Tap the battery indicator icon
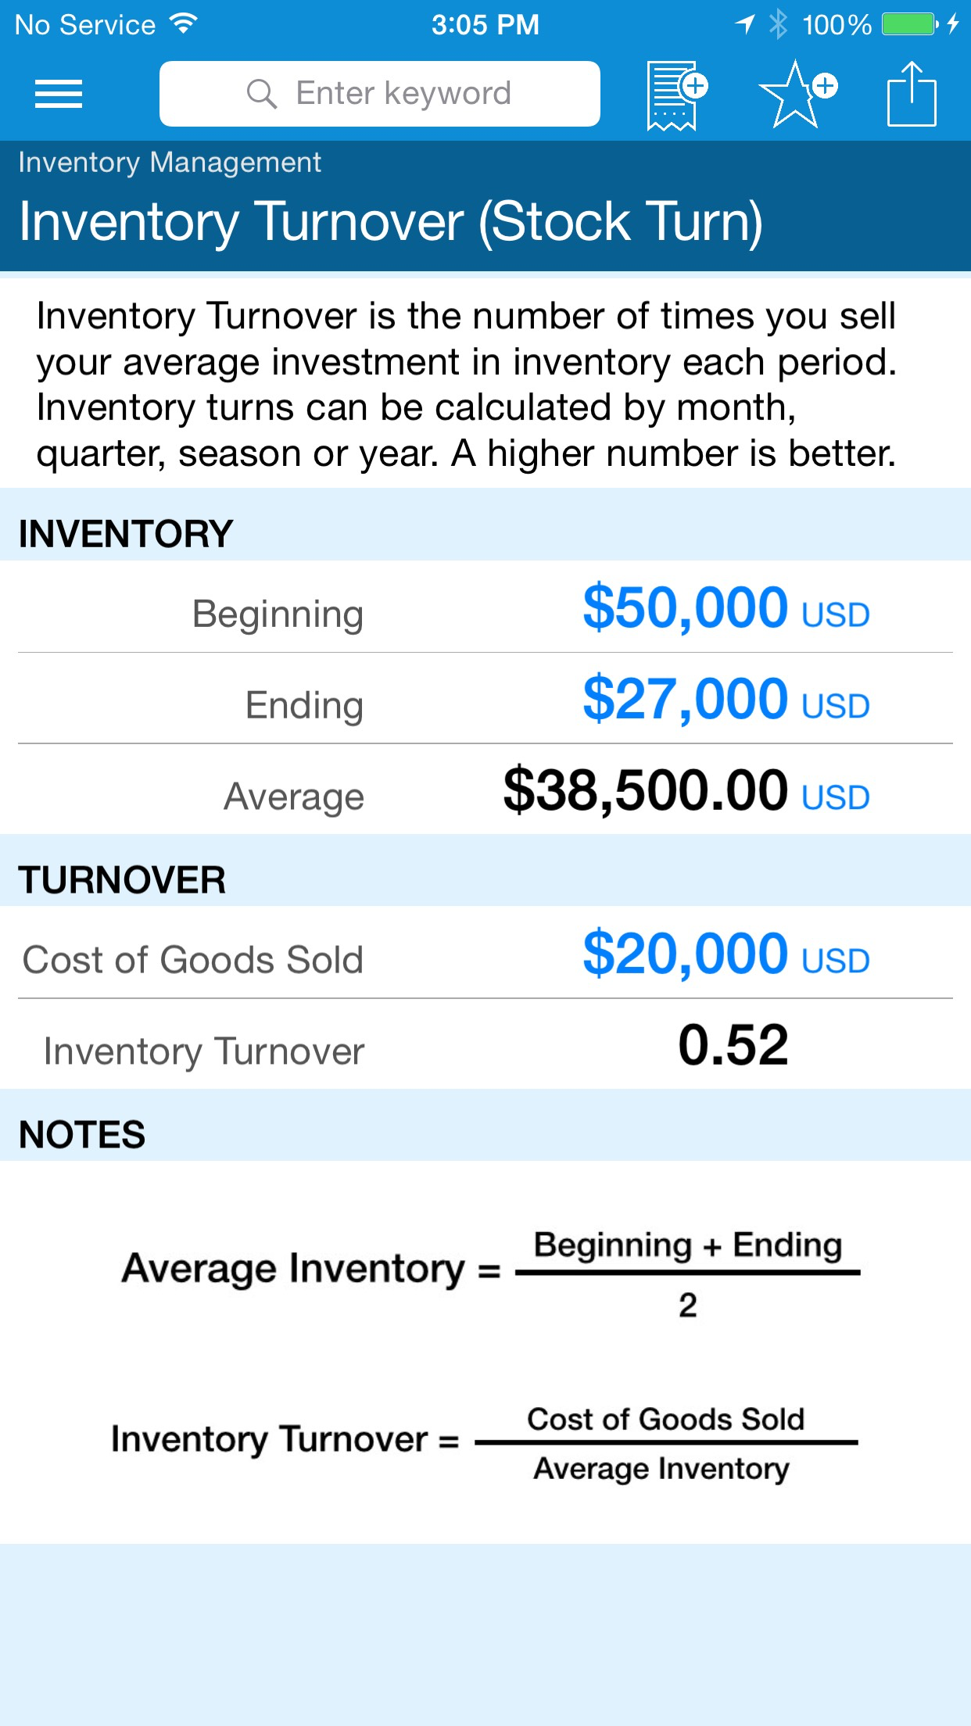 (909, 24)
